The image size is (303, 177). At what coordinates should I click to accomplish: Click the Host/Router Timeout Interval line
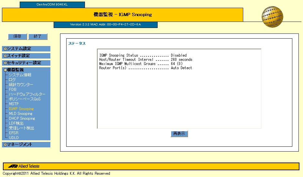(146, 60)
